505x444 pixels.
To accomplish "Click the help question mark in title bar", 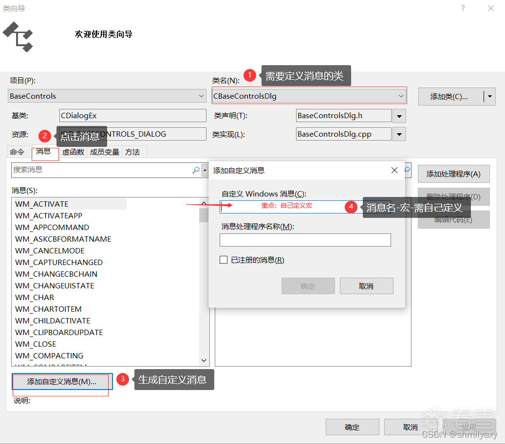I will pos(463,8).
